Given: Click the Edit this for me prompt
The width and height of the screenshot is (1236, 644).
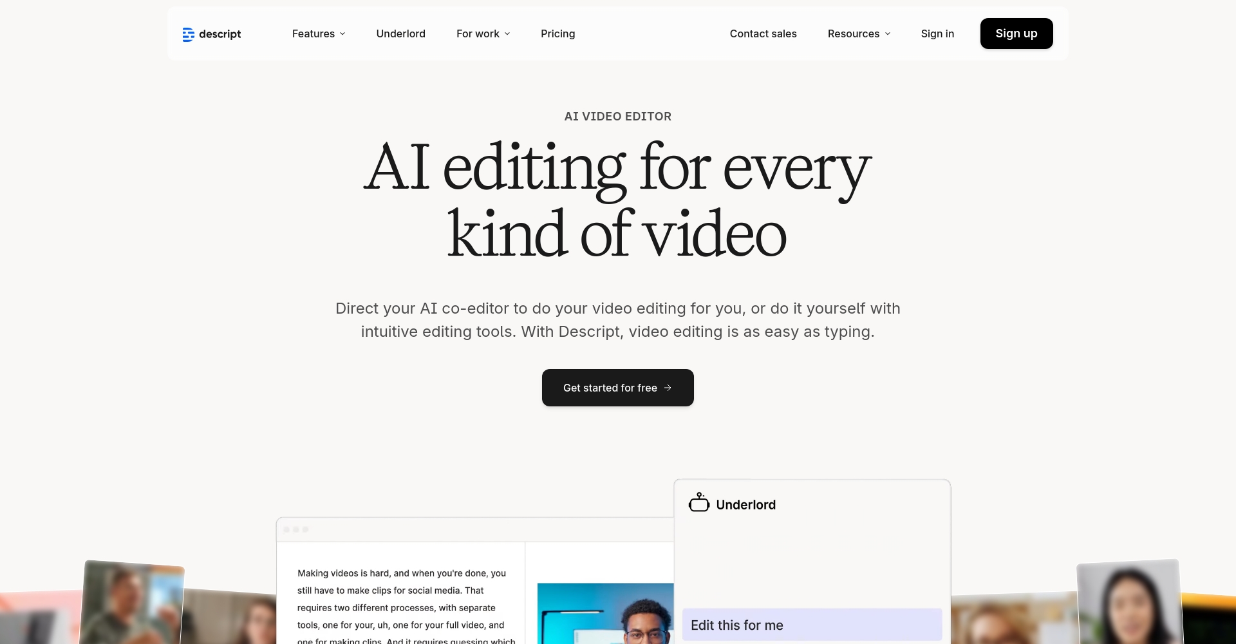Looking at the screenshot, I should 811,625.
